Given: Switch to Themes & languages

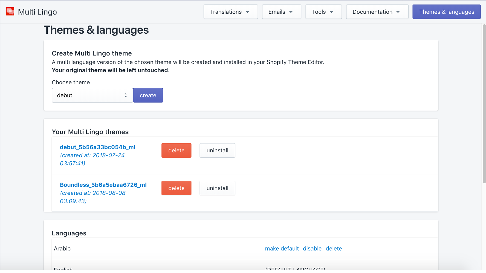Looking at the screenshot, I should (x=446, y=12).
